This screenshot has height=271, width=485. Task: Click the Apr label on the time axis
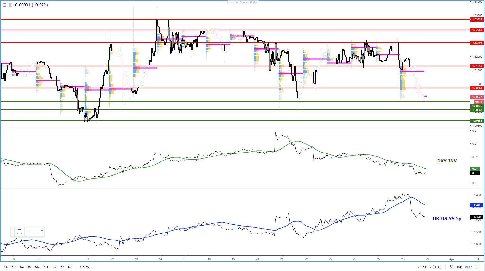451,259
